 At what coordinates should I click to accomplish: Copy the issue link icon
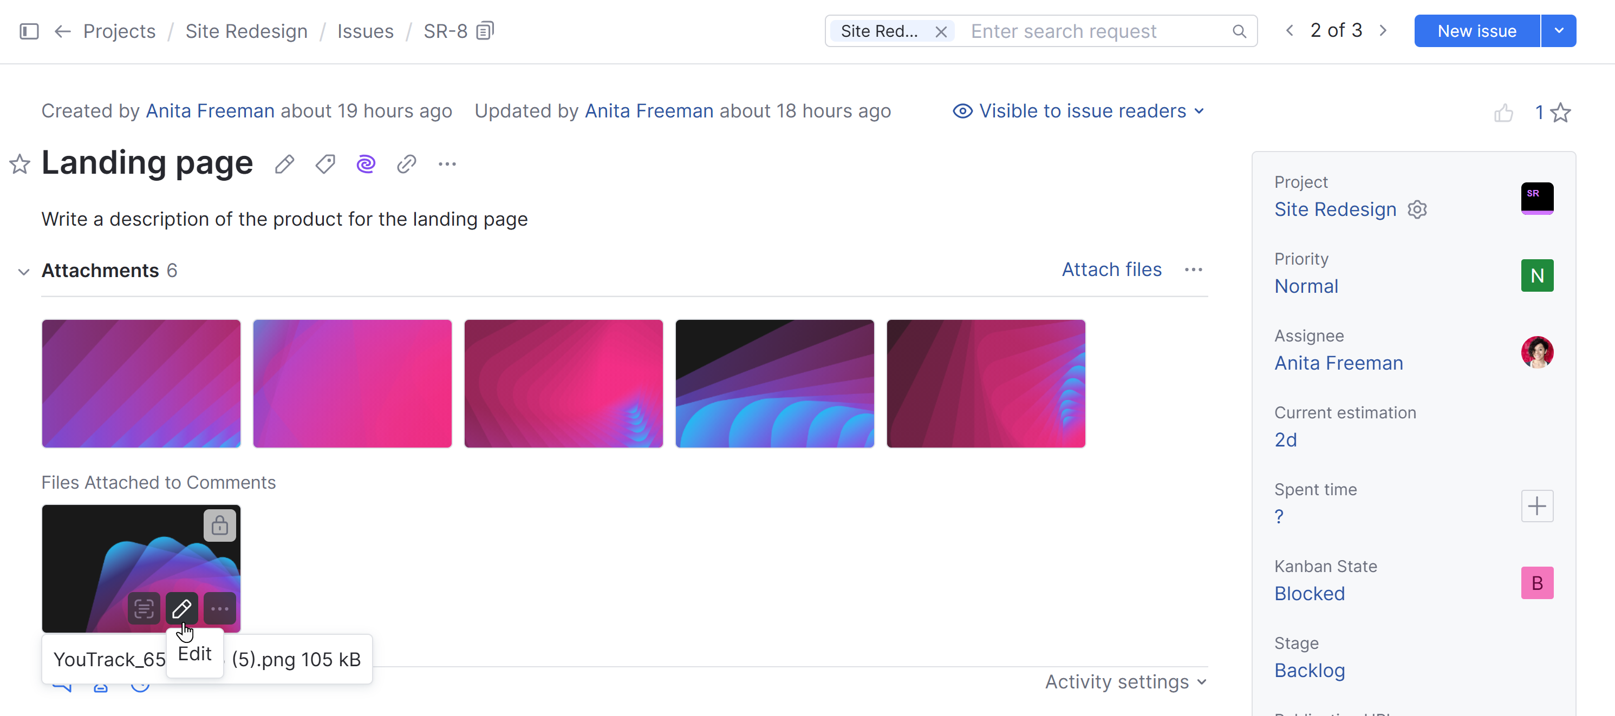406,163
